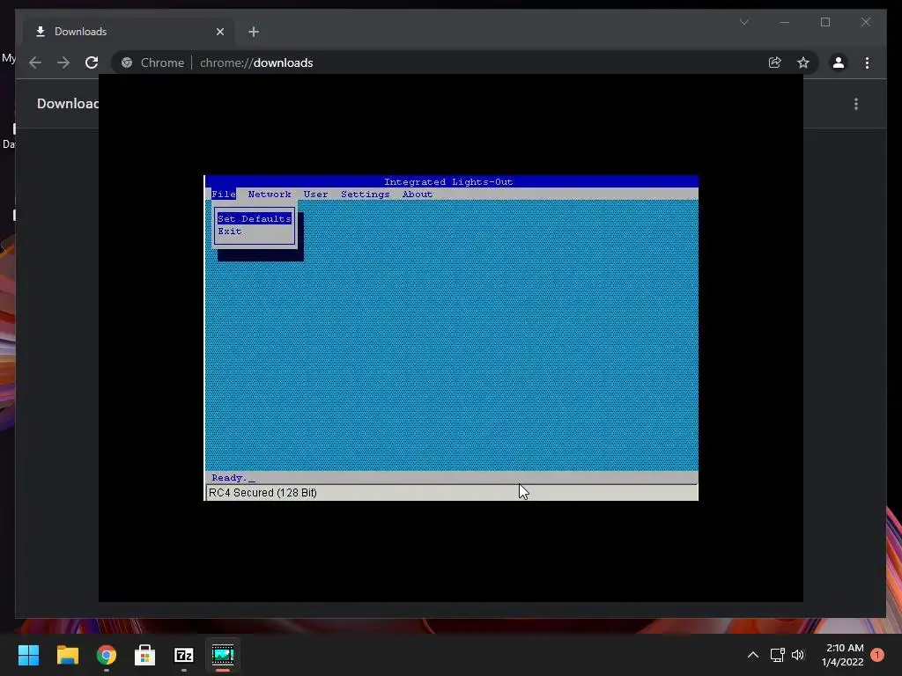Open Microsoft Store from the taskbar
902x676 pixels.
click(145, 655)
